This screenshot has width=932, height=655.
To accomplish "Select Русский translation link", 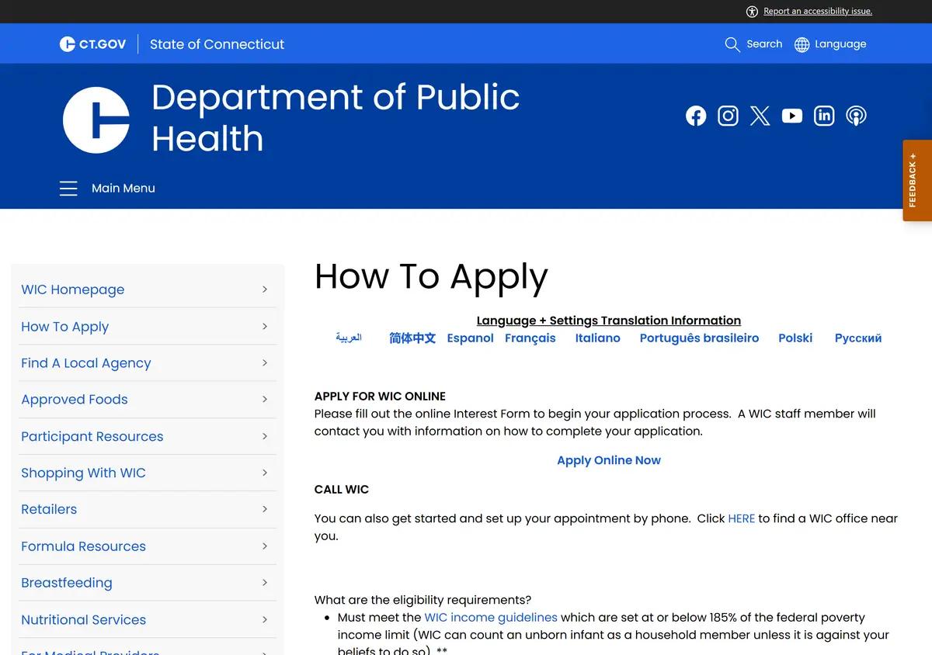I will click(858, 338).
